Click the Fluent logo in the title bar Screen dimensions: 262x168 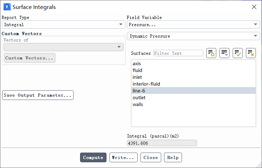[x=7, y=7]
